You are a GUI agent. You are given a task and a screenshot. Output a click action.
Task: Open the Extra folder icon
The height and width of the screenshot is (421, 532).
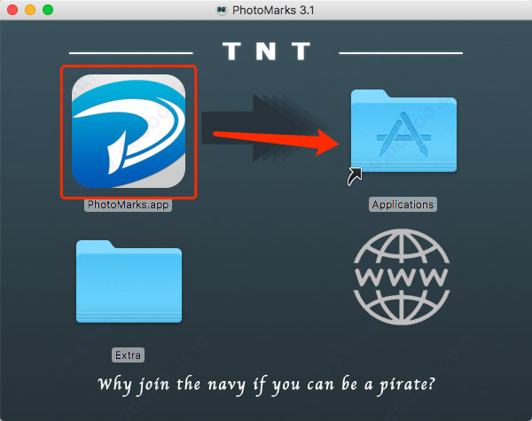[129, 282]
